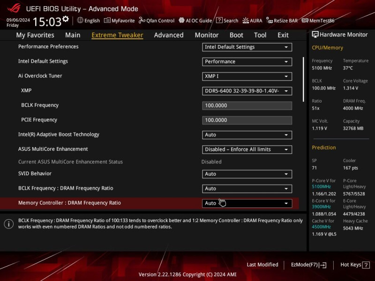Click the 1.314 V core voltage reading
Image resolution: width=375 pixels, height=281 pixels.
coord(351,88)
